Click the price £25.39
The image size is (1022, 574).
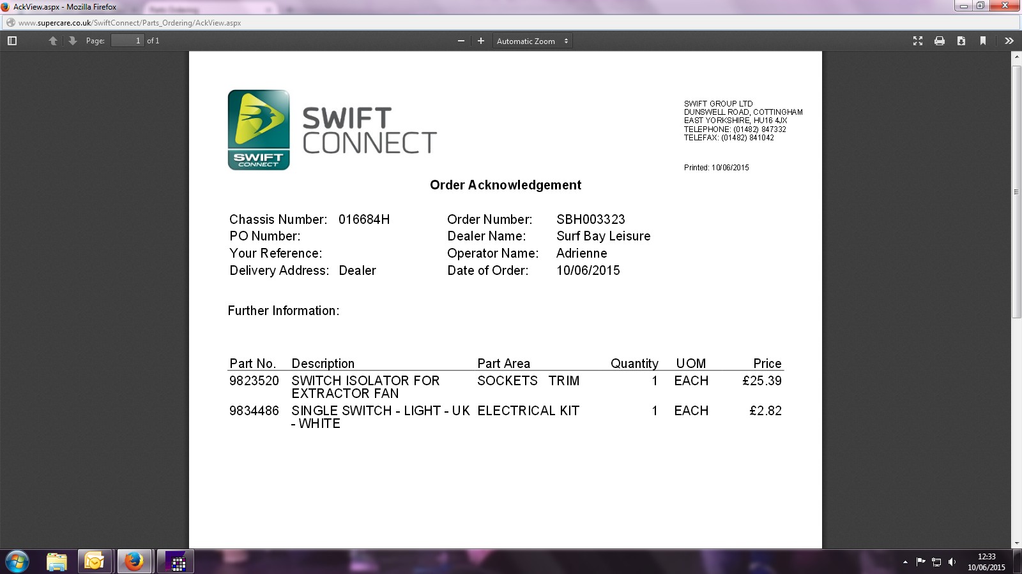(762, 381)
